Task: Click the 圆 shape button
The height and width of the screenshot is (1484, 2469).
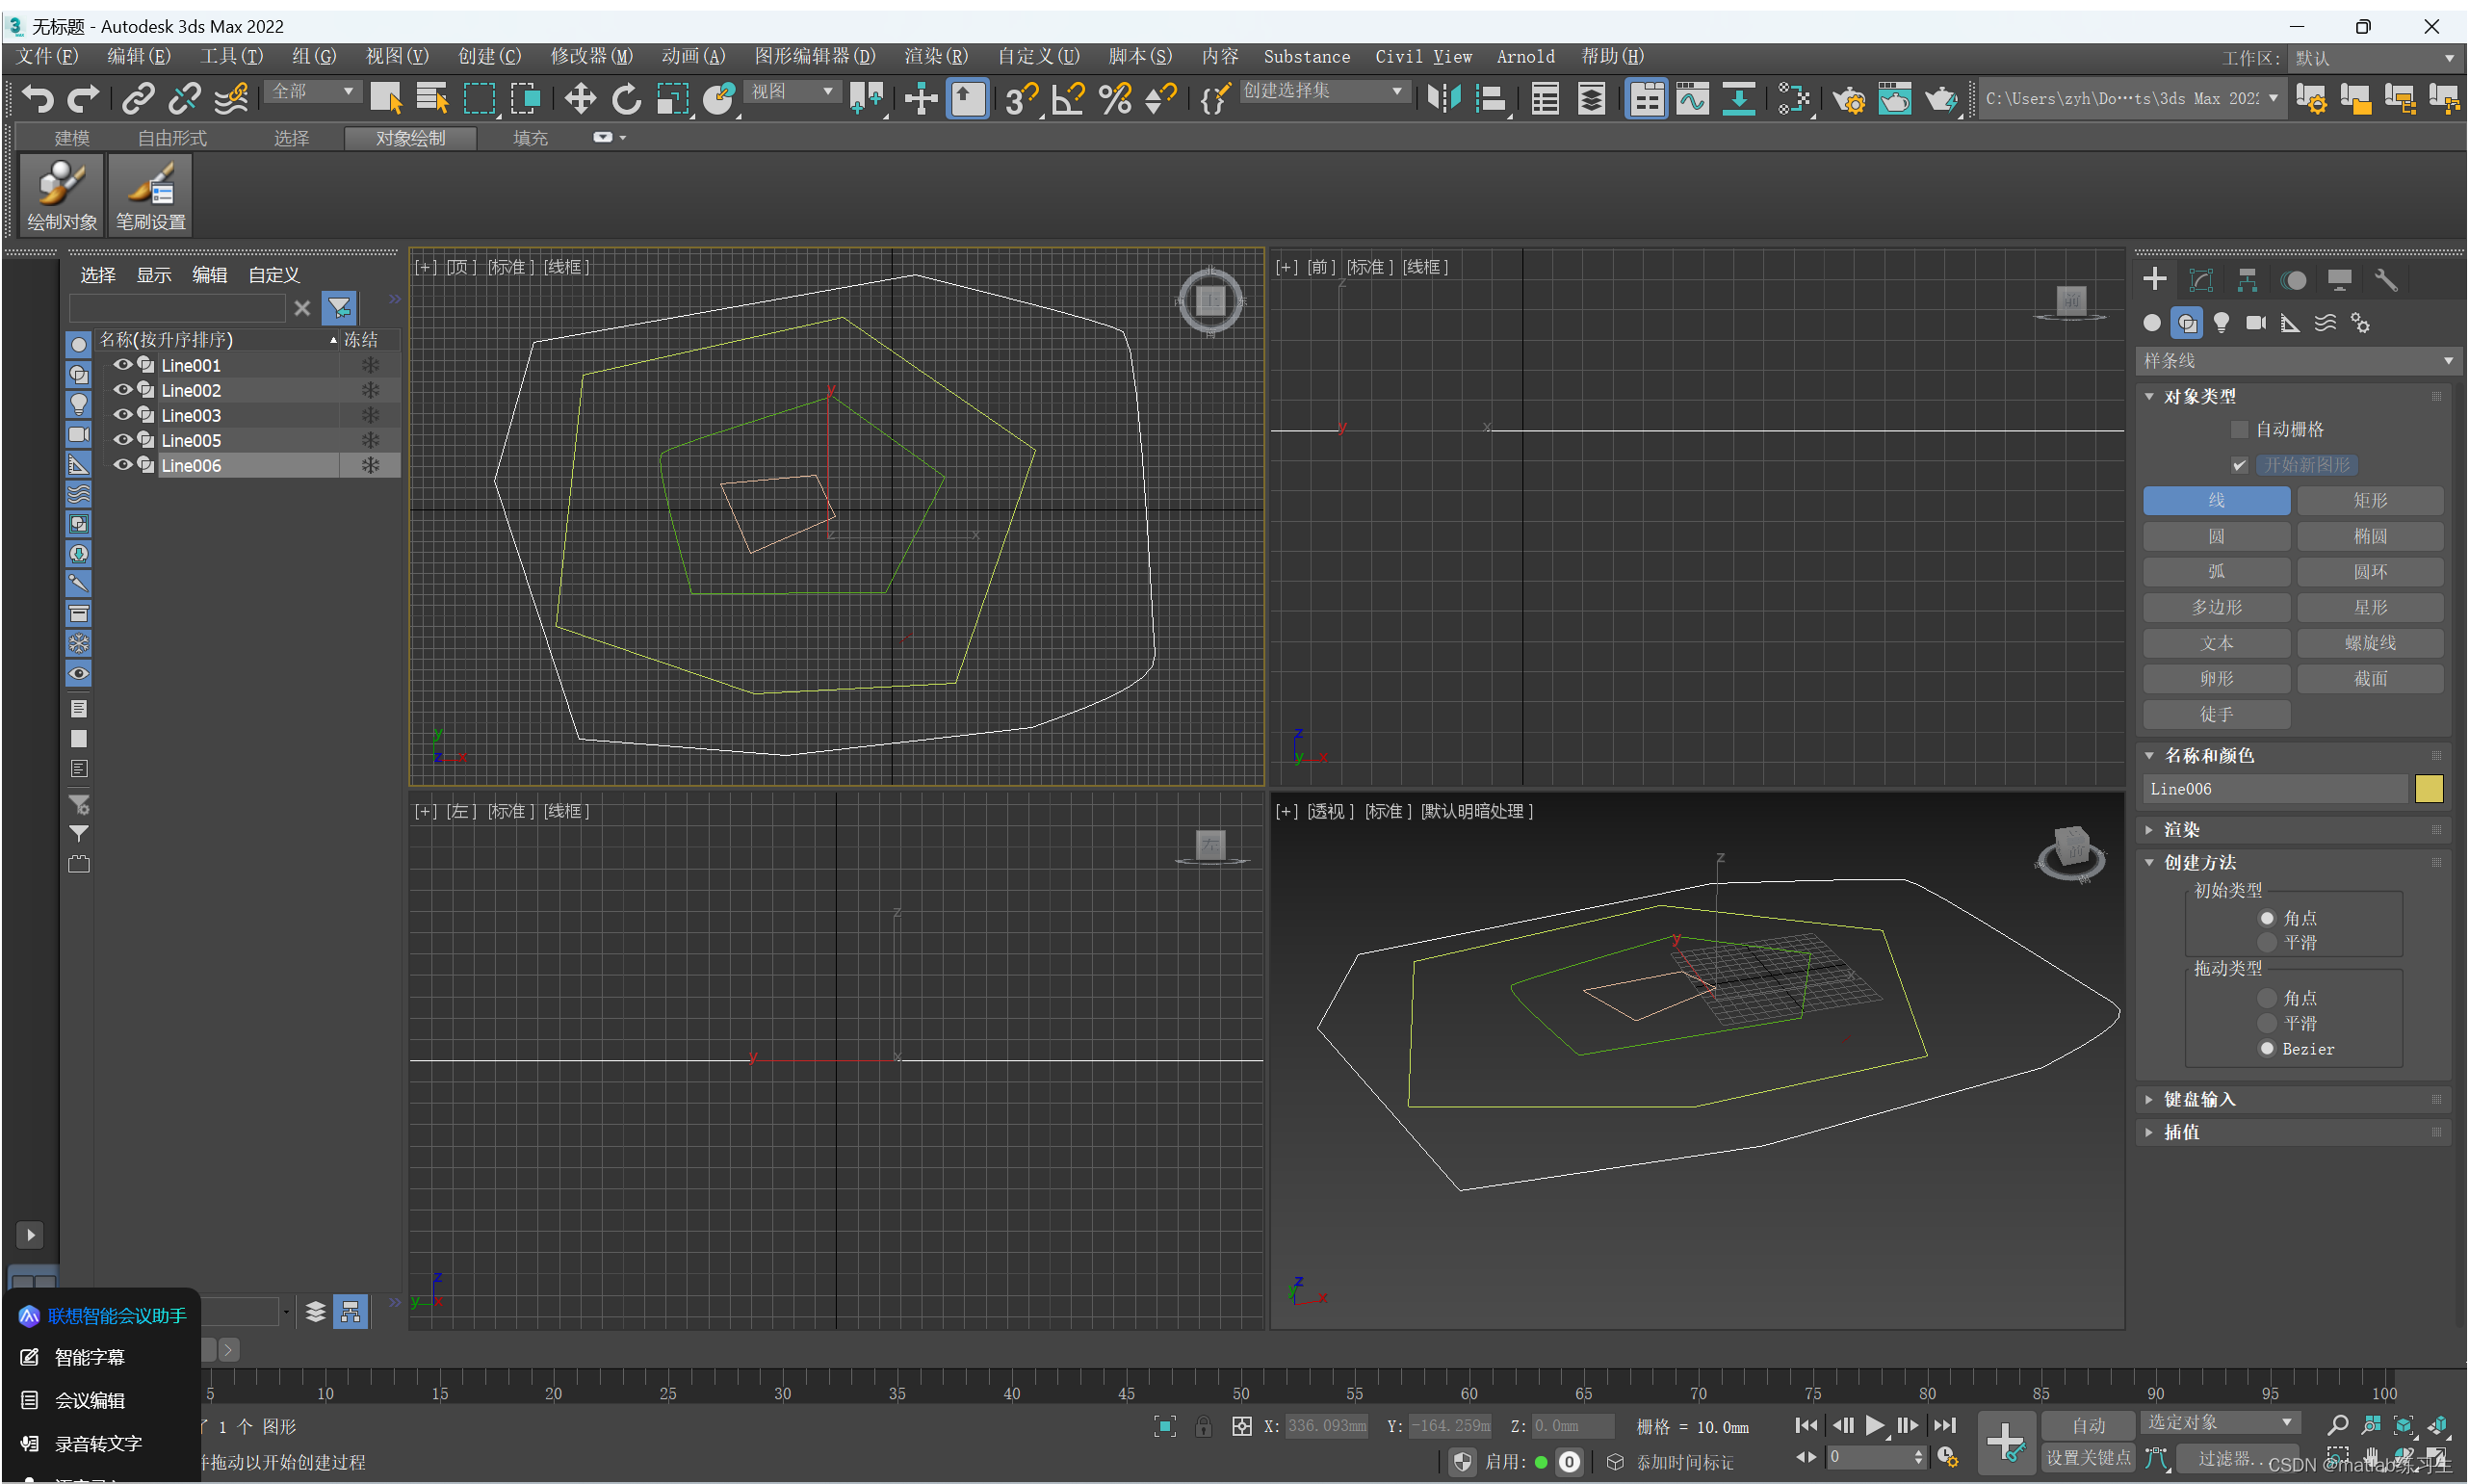Action: [2216, 537]
